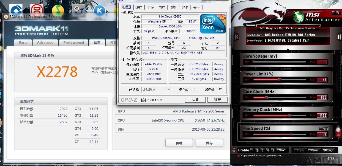This screenshot has width=342, height=166.
Task: Switch to the Professional tab in 3DMark 11
Action: pos(73,43)
